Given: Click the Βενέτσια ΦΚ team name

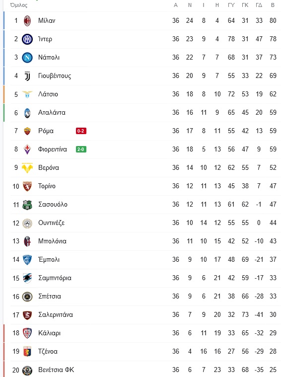Looking at the screenshot, I should pyautogui.click(x=56, y=370).
